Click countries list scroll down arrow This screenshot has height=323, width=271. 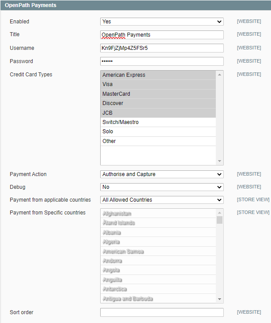point(219,299)
